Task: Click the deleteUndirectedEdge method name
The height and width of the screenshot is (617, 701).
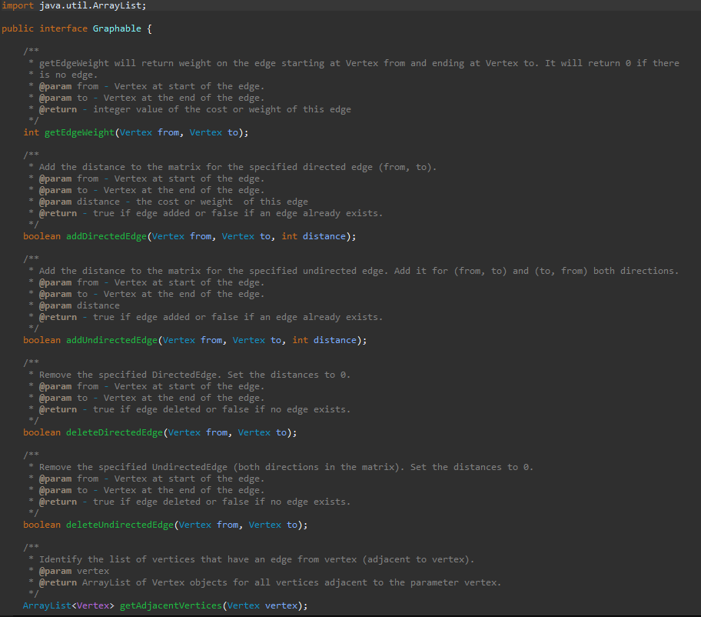Action: (120, 525)
